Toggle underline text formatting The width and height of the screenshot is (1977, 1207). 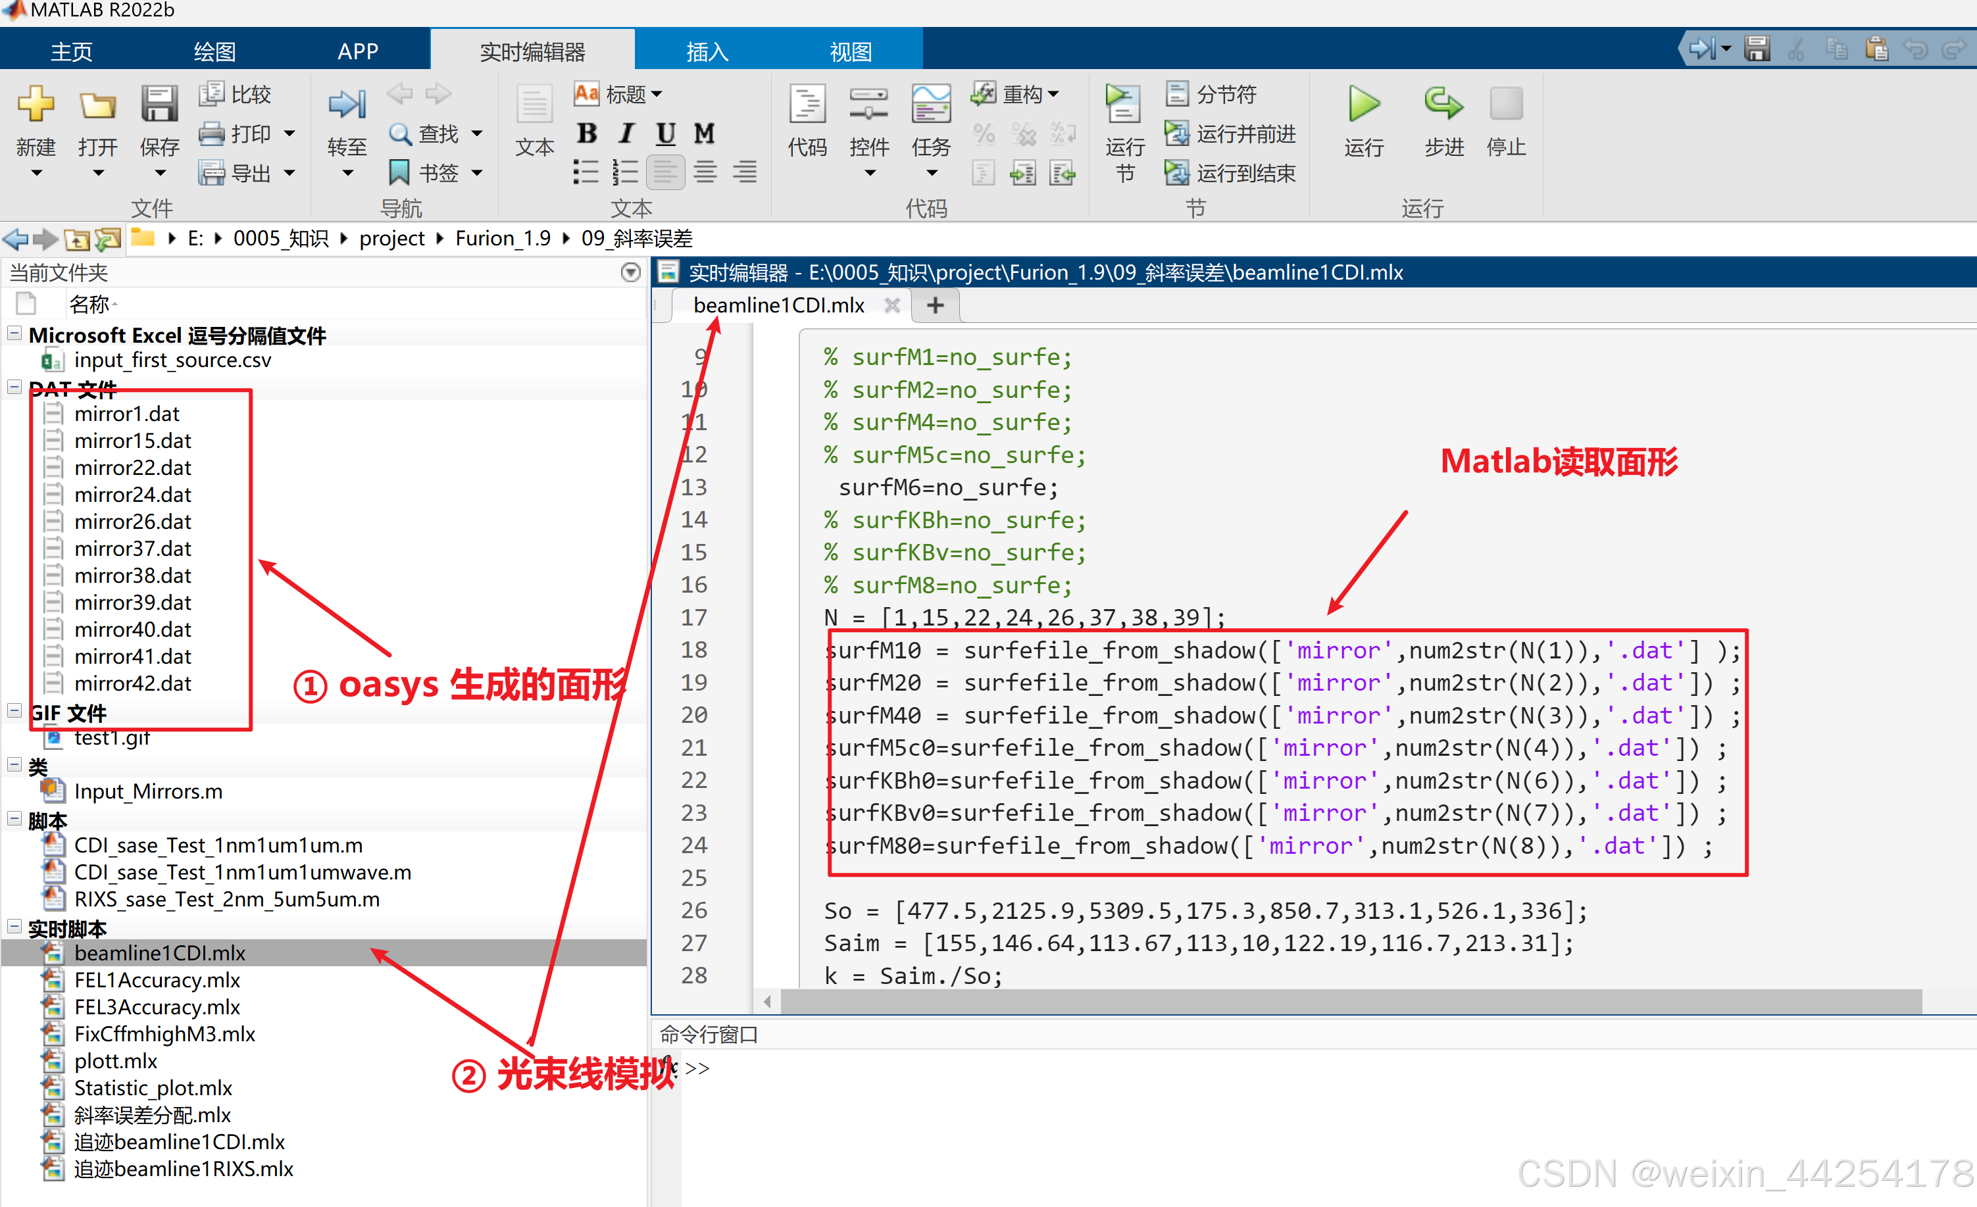(665, 133)
